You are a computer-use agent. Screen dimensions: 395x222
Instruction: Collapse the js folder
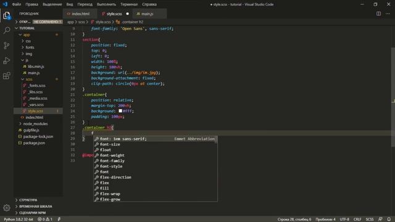(38, 60)
